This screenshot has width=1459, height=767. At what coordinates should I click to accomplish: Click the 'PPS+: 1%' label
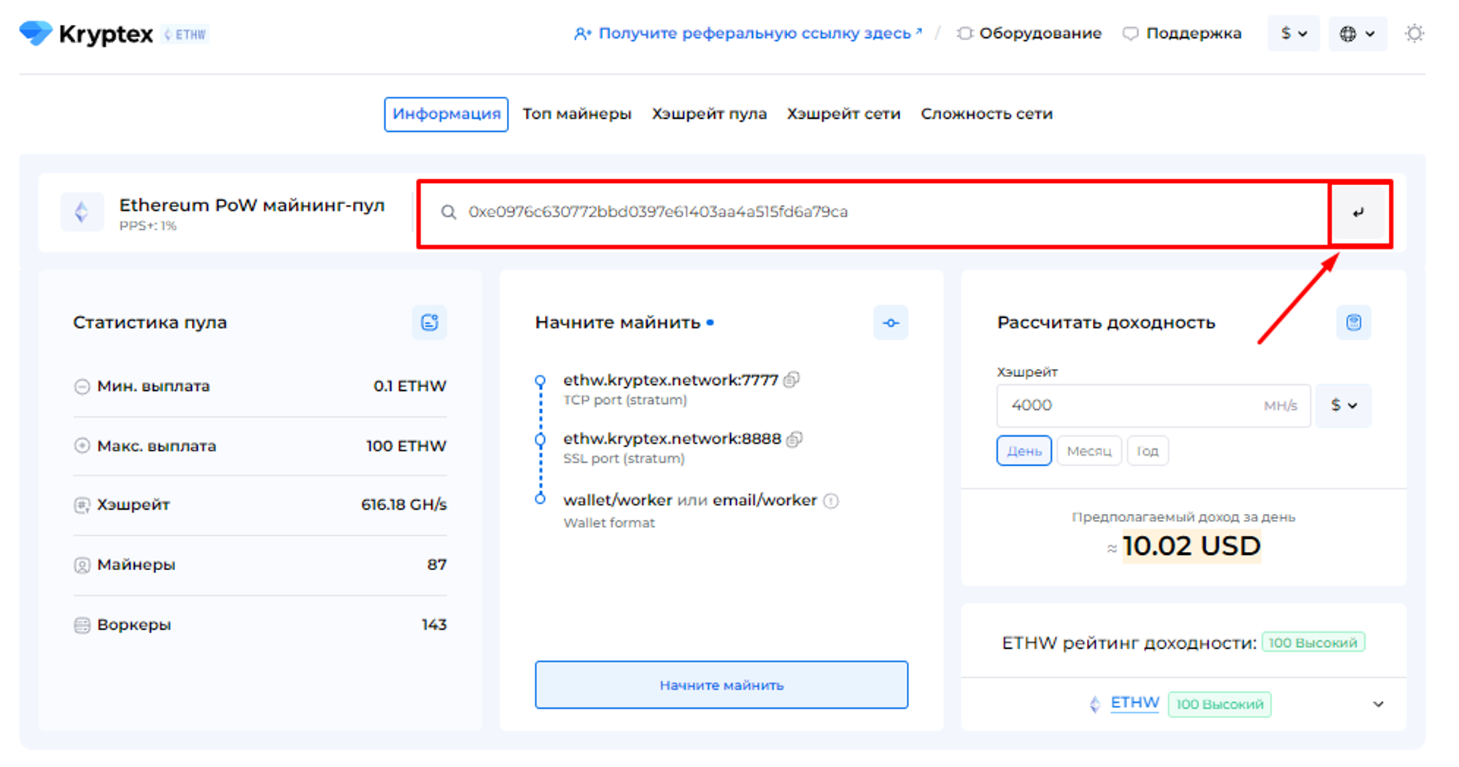pos(148,226)
